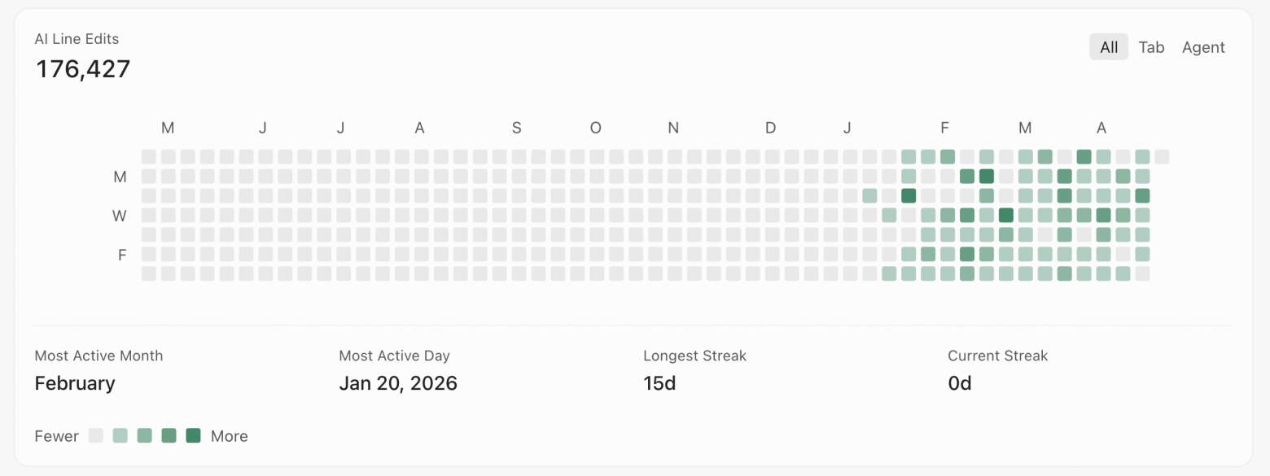The height and width of the screenshot is (476, 1270).
Task: Click the Jan 20, 2026 most active day
Action: (x=398, y=383)
